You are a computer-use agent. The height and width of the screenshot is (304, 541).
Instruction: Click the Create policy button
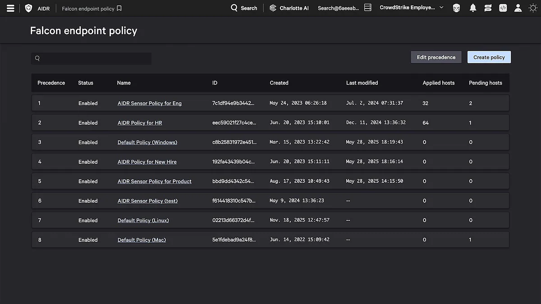[x=489, y=57]
